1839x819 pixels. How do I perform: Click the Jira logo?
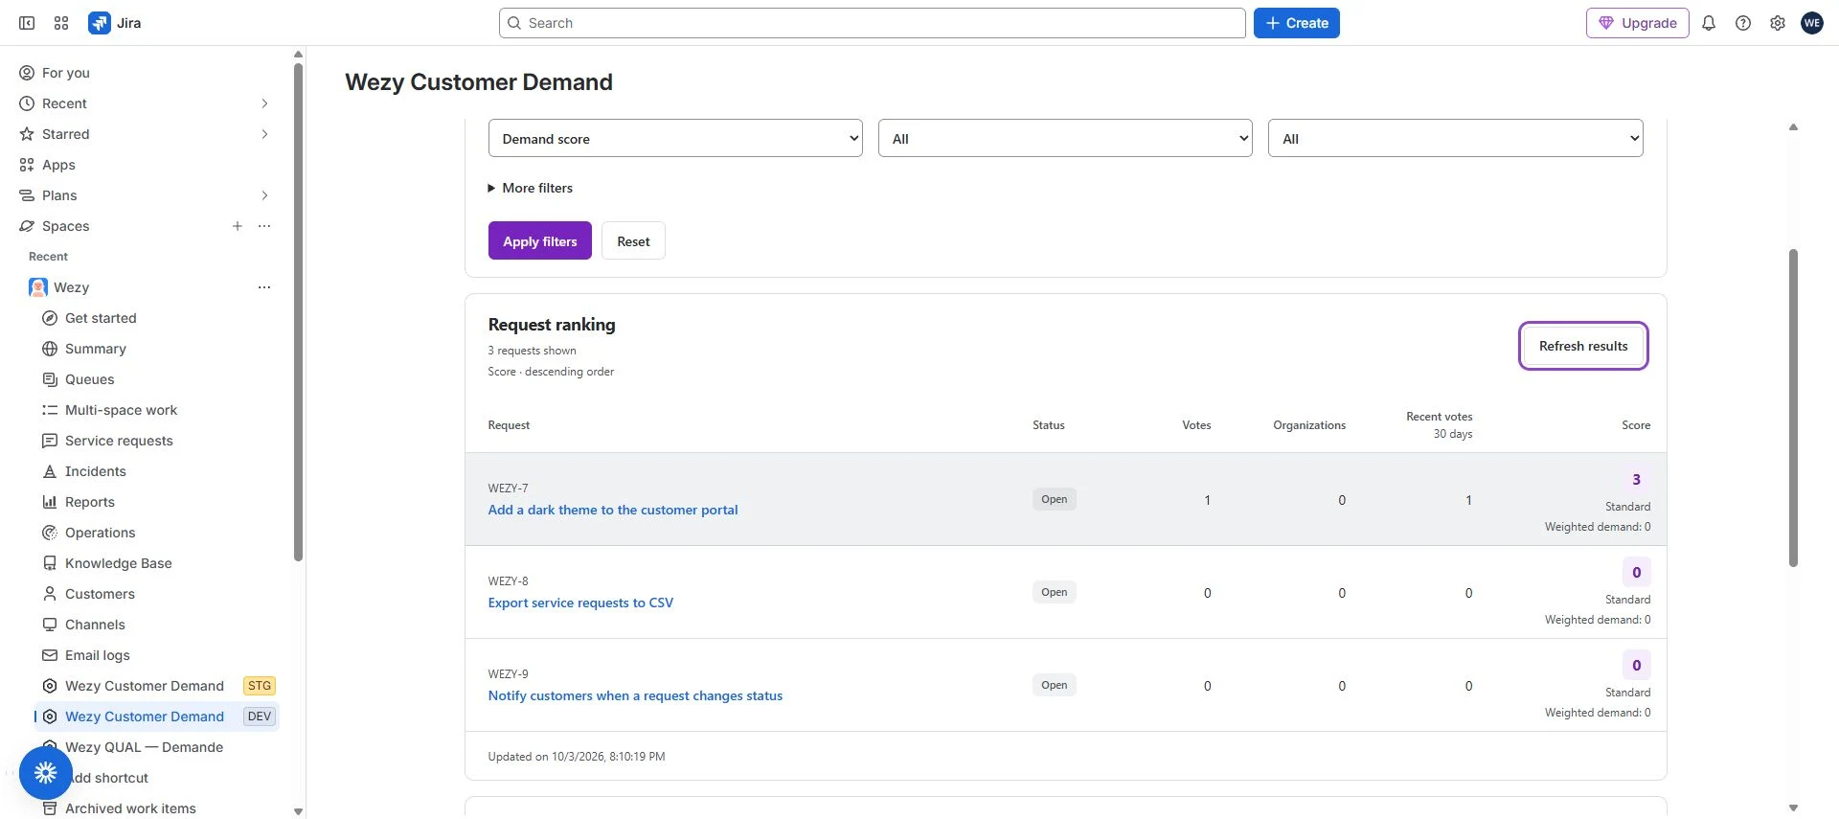115,23
